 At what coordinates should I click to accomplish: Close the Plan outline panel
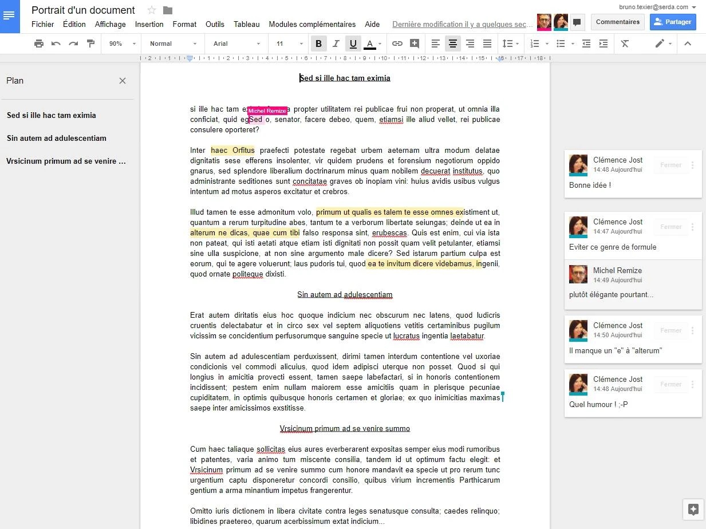(122, 81)
